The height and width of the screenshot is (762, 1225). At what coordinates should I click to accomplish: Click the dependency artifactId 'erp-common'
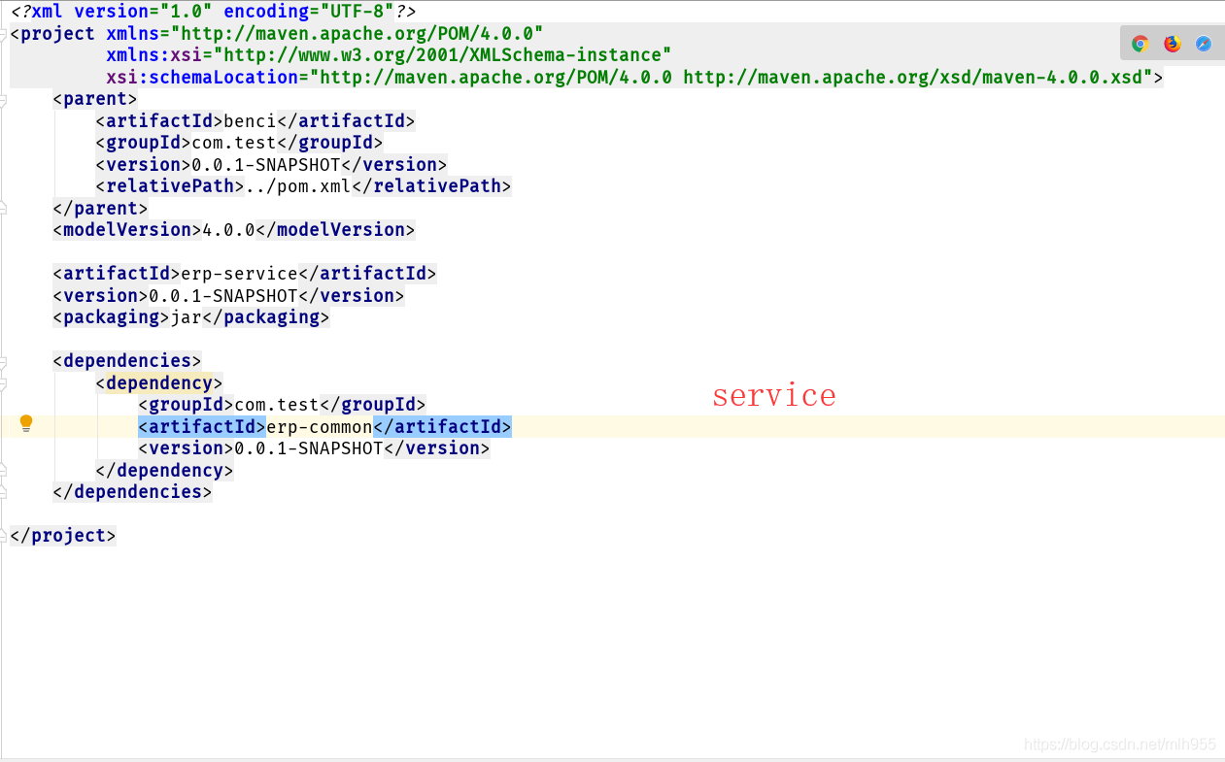(320, 426)
